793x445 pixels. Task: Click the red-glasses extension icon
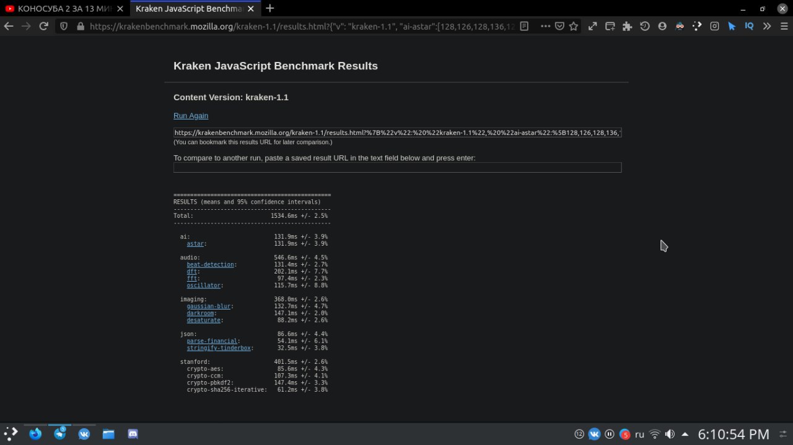(680, 27)
